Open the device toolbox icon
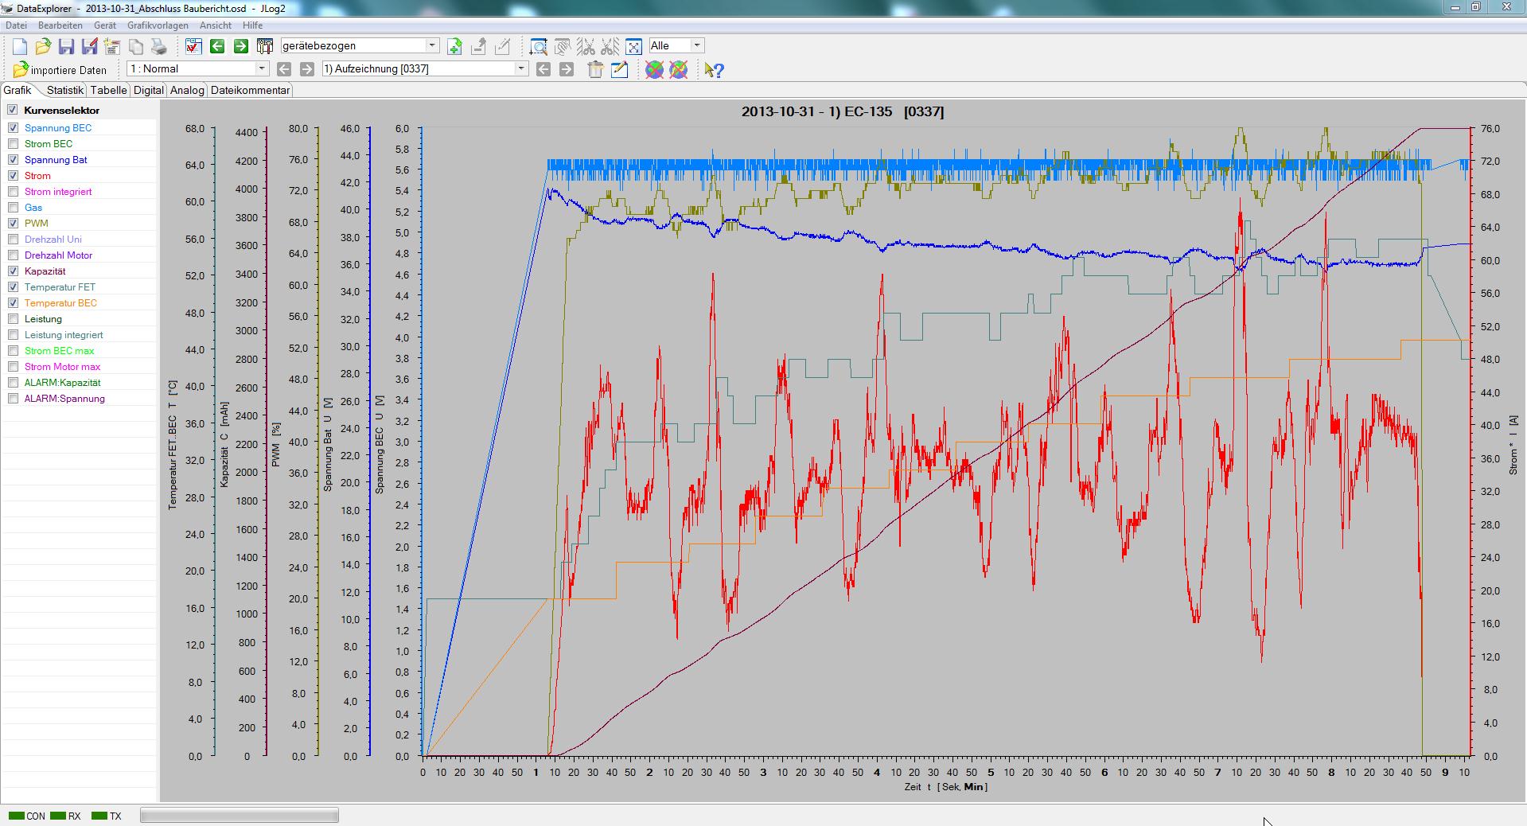1527x826 pixels. tap(265, 46)
